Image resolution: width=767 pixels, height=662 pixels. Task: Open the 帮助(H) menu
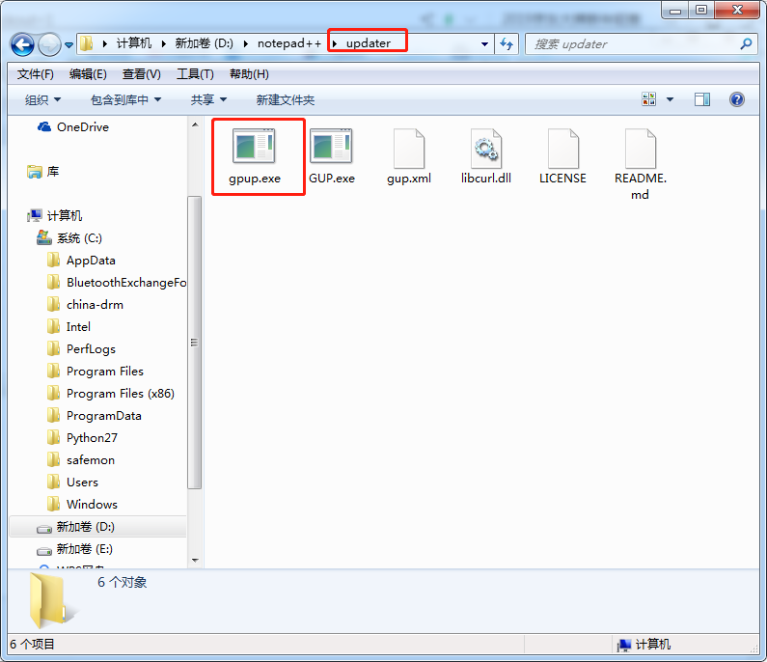tap(249, 74)
